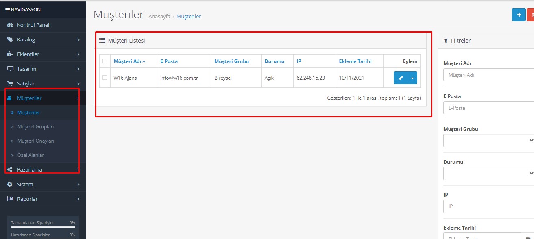Click the Satışlar shopping cart icon
This screenshot has height=239, width=534.
[10, 84]
